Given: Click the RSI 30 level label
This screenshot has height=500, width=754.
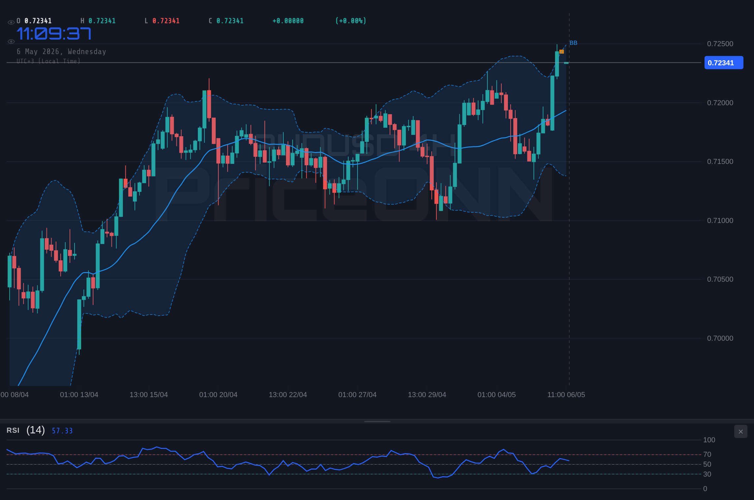Looking at the screenshot, I should (x=707, y=474).
